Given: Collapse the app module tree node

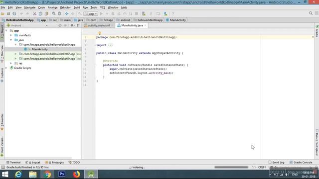Looking at the screenshot, I should (x=6, y=31).
